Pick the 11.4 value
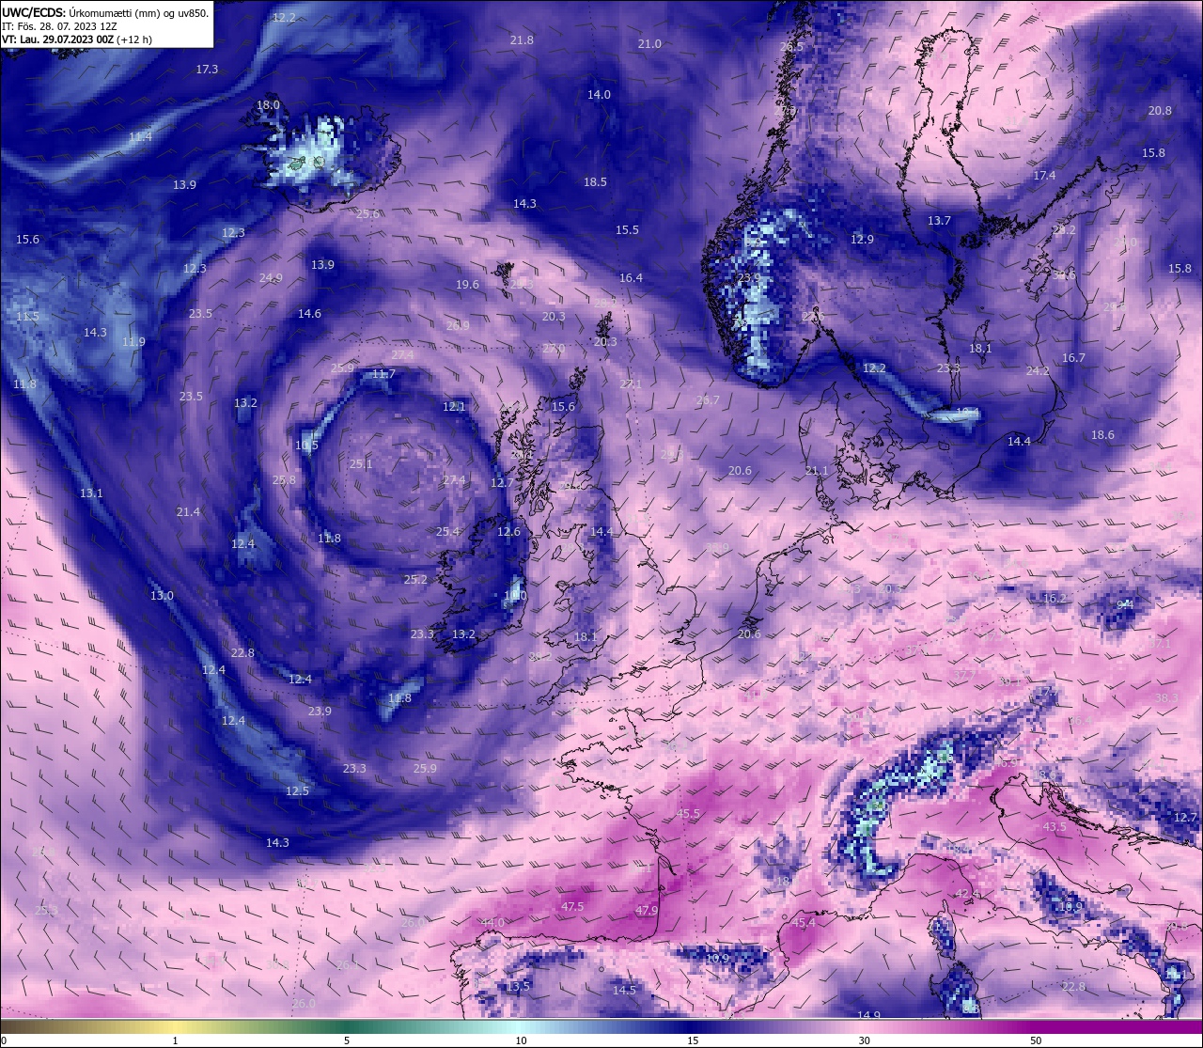The image size is (1203, 1048). click(140, 137)
